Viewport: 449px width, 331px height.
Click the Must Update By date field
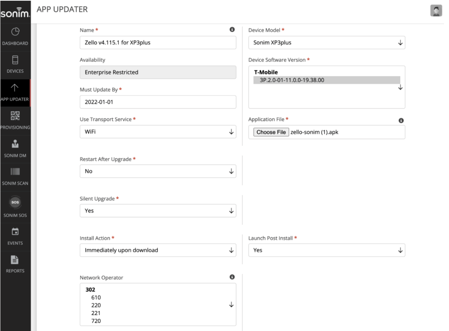pyautogui.click(x=158, y=102)
